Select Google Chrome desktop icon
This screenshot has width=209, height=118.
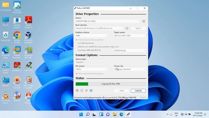(17, 37)
